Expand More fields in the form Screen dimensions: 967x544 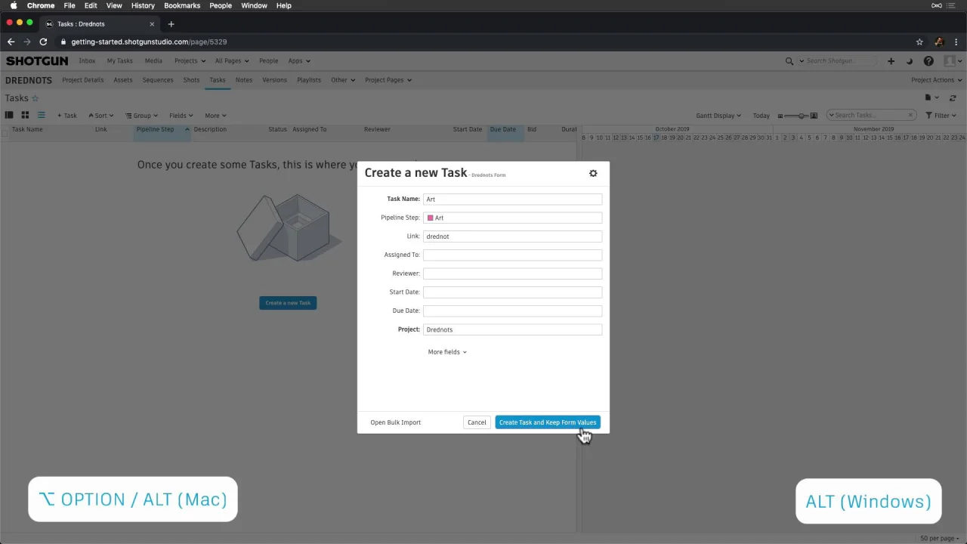tap(447, 352)
